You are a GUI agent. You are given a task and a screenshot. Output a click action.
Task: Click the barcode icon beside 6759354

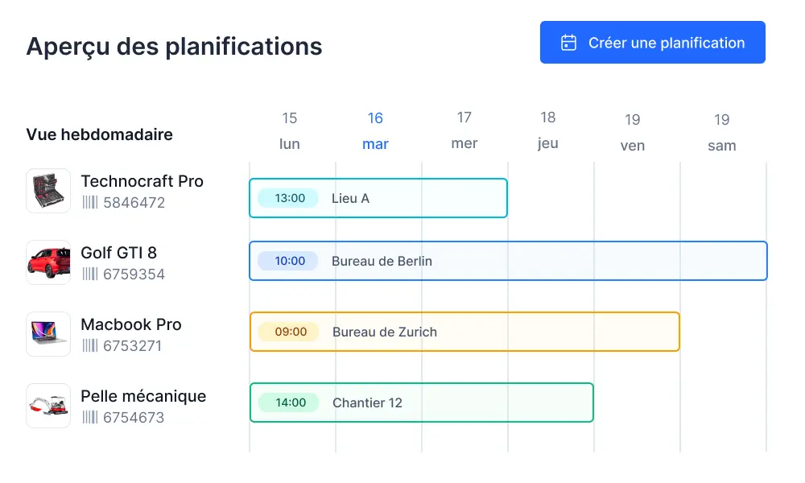coord(89,274)
